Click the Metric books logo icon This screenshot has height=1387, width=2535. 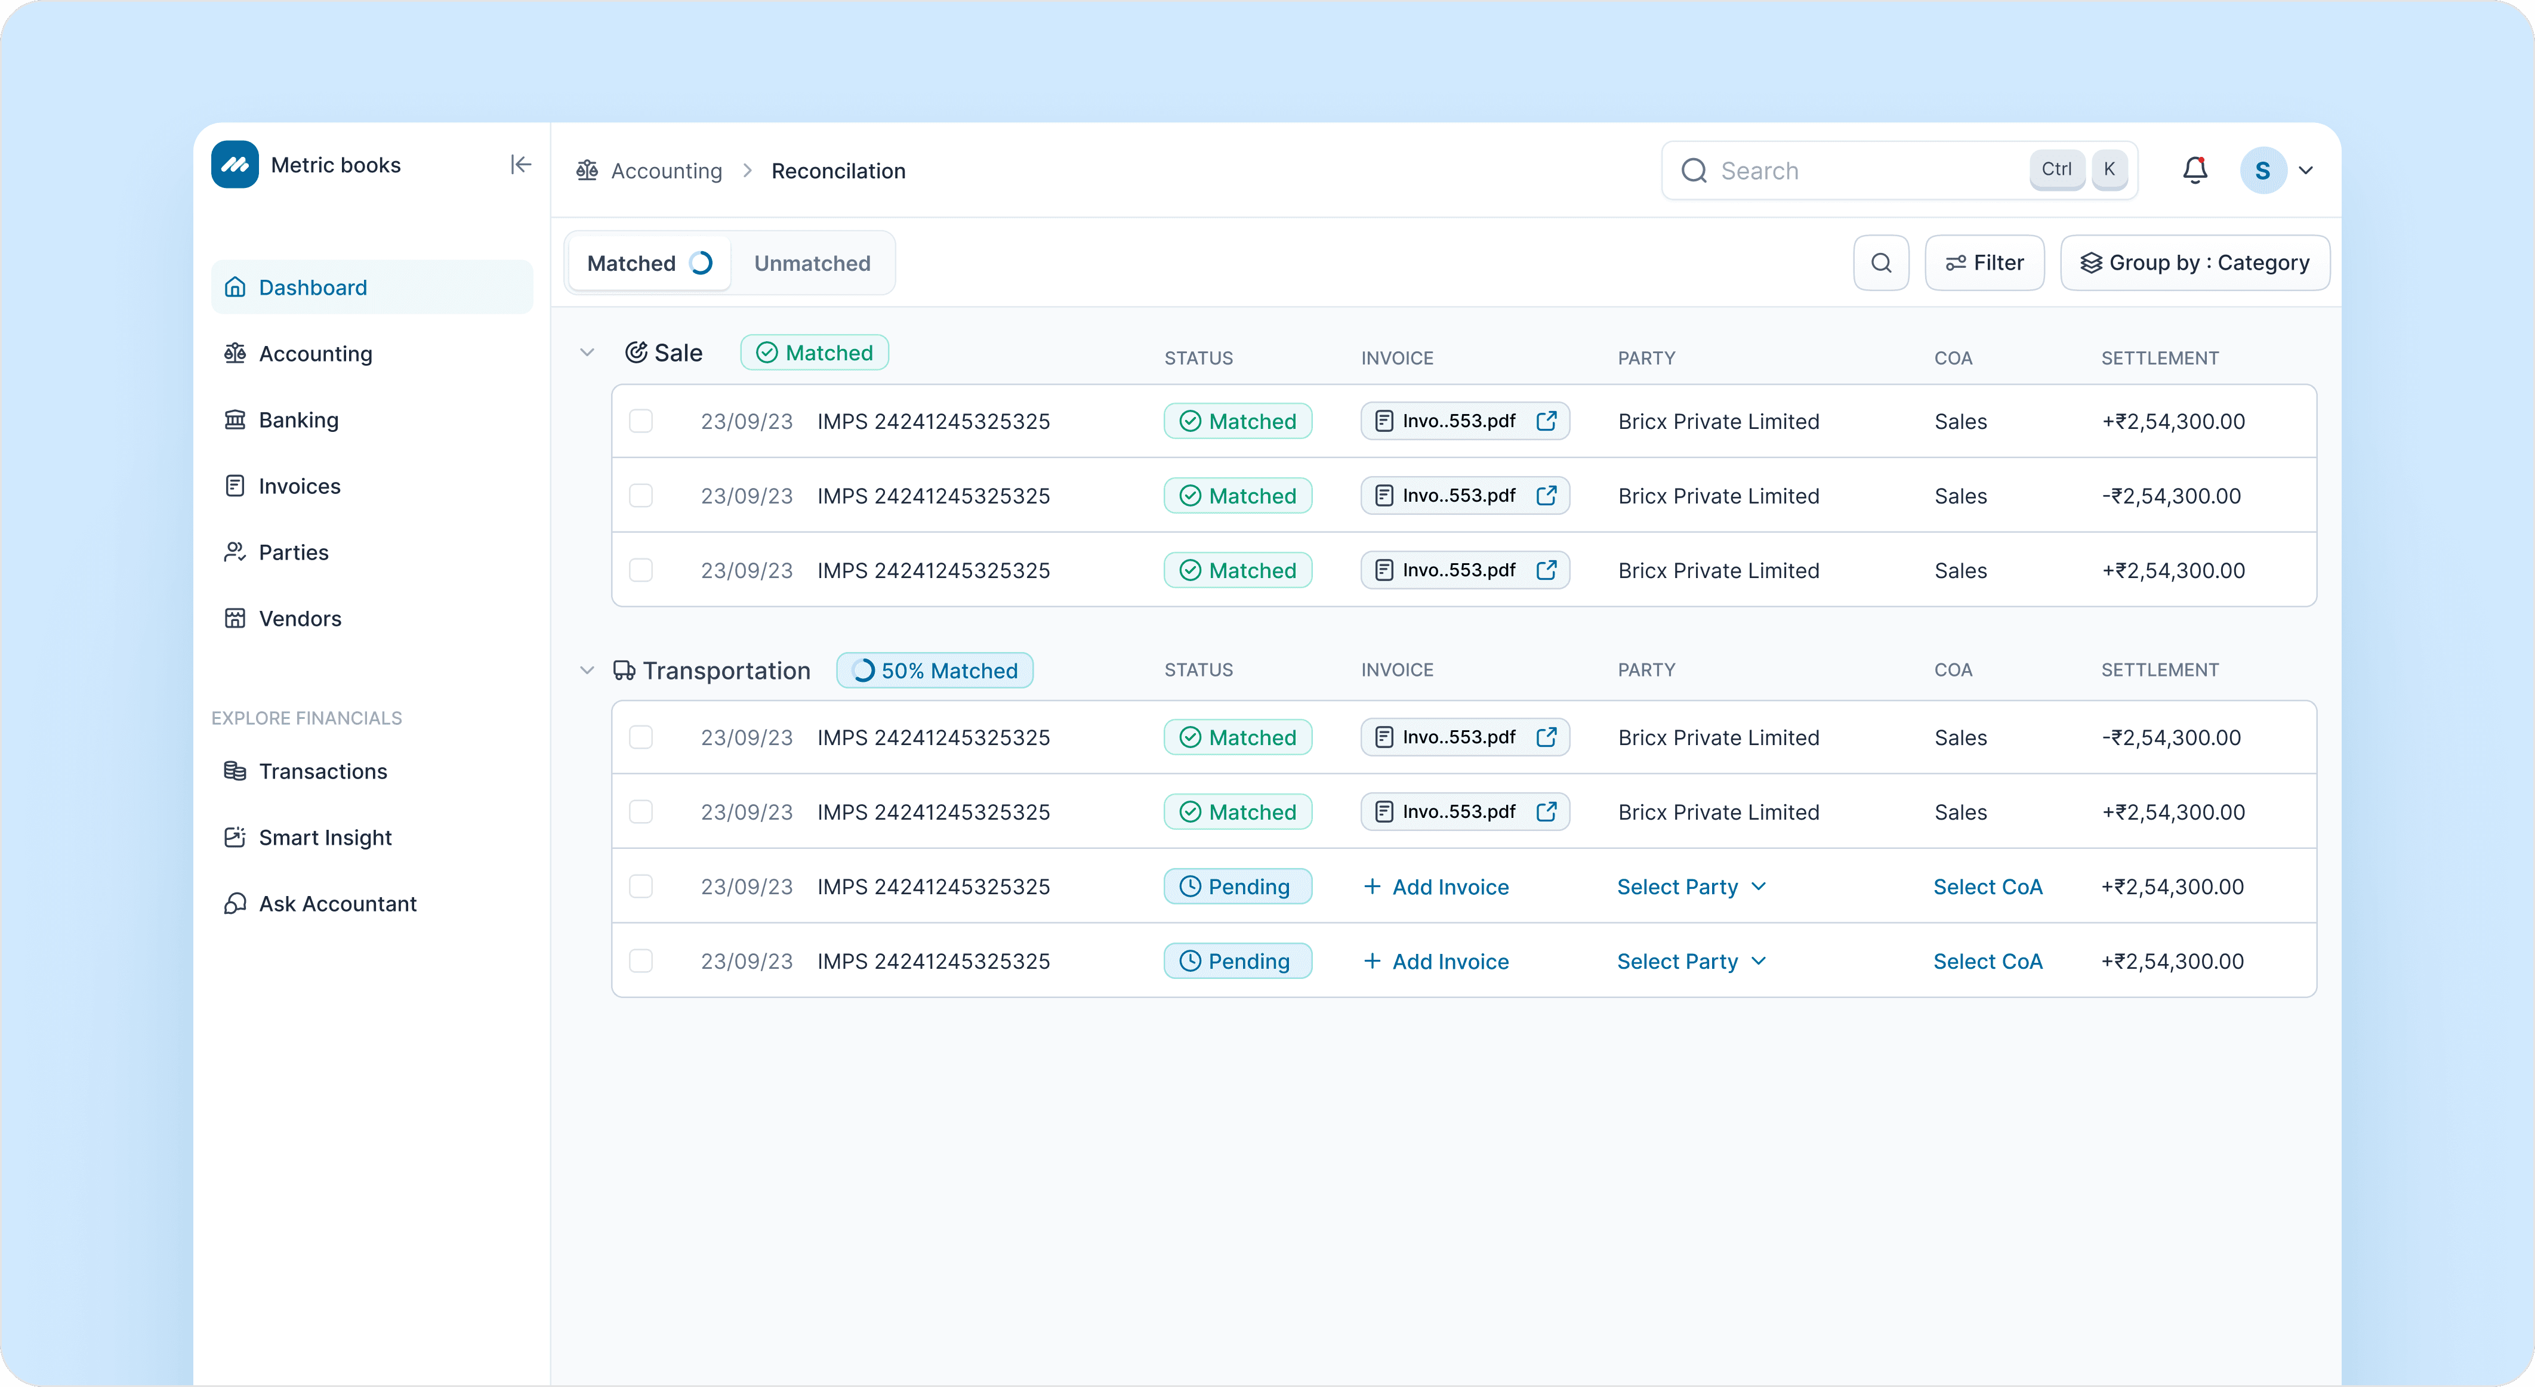point(235,164)
